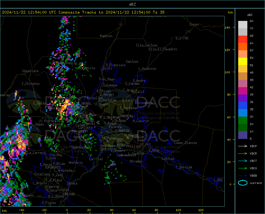Click the Encon label at top right
The width and height of the screenshot is (265, 214).
[194, 24]
